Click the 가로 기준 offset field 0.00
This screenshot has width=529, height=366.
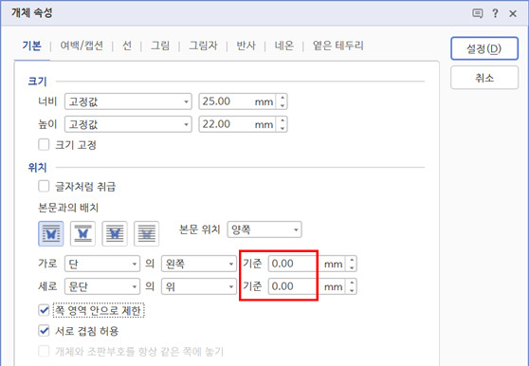306,264
